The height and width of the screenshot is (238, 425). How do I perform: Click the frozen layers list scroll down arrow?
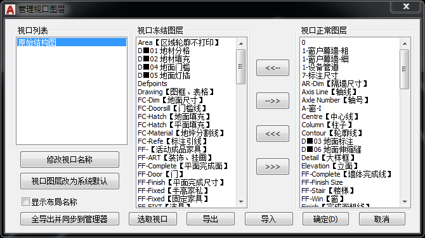click(x=241, y=202)
